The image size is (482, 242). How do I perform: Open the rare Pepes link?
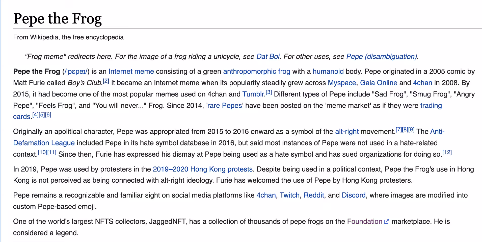point(225,106)
